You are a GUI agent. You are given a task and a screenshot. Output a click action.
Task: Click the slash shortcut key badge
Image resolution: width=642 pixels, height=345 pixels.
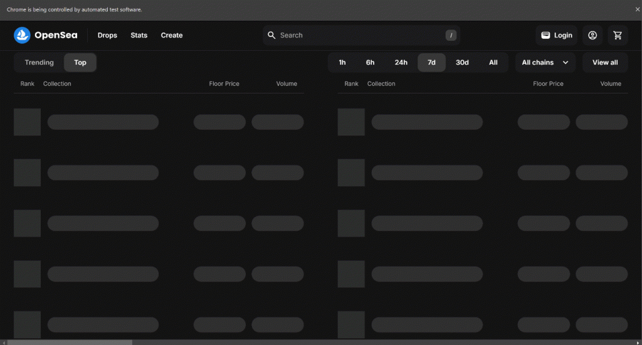(451, 36)
